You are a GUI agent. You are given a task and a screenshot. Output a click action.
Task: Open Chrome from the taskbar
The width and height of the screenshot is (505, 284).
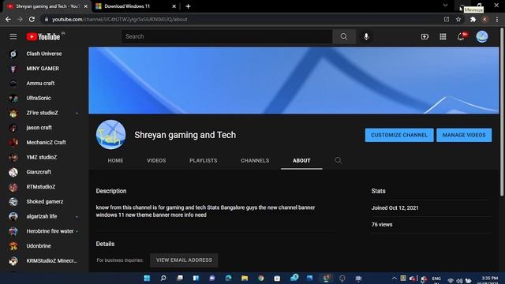pyautogui.click(x=261, y=278)
